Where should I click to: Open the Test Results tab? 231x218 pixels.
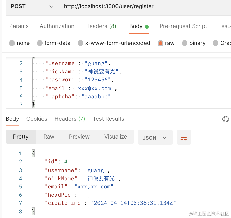(x=108, y=119)
